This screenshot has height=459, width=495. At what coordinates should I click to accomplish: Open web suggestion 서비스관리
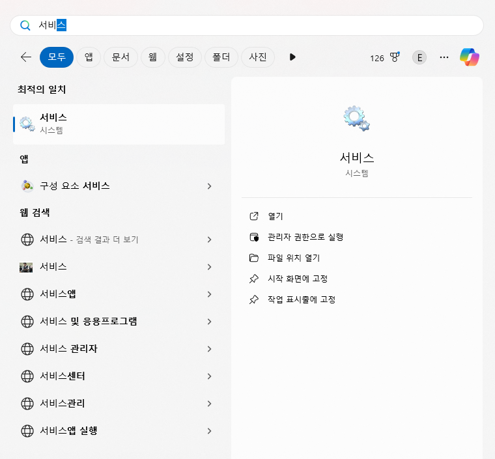[x=119, y=404]
